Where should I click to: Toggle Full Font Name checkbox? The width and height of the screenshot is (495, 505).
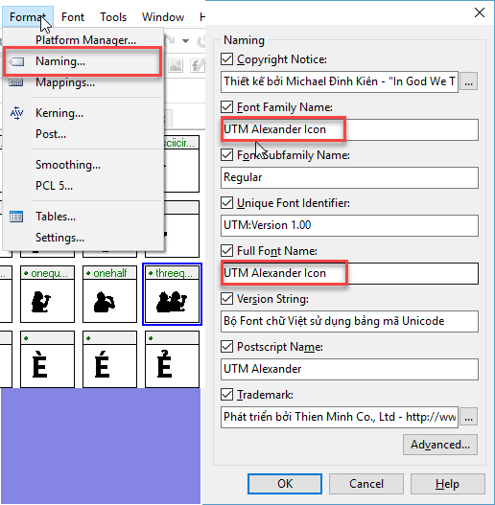(227, 250)
